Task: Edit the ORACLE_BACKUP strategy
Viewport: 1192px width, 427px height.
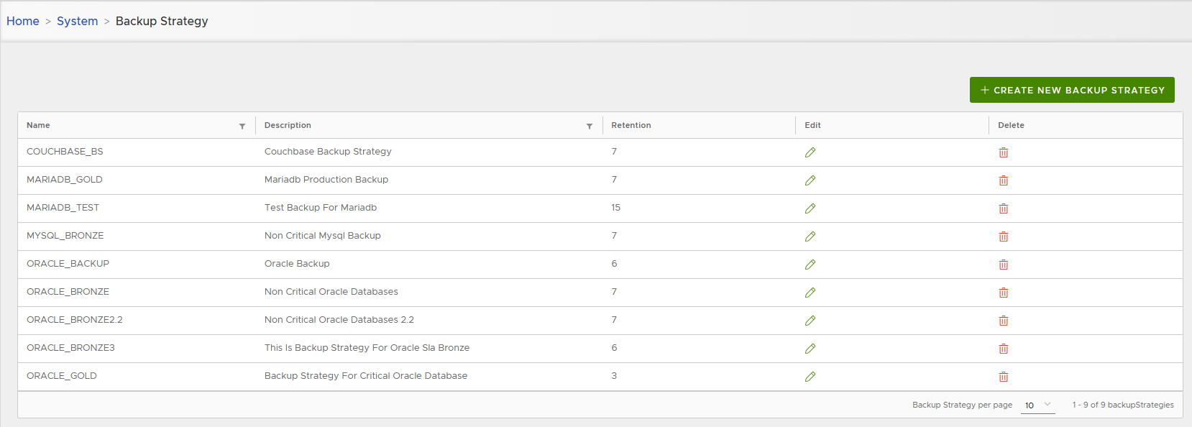Action: (x=810, y=265)
